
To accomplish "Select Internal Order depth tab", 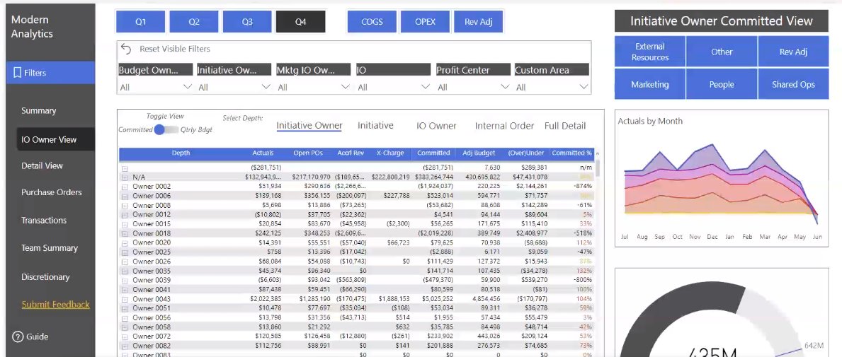I will (x=505, y=126).
